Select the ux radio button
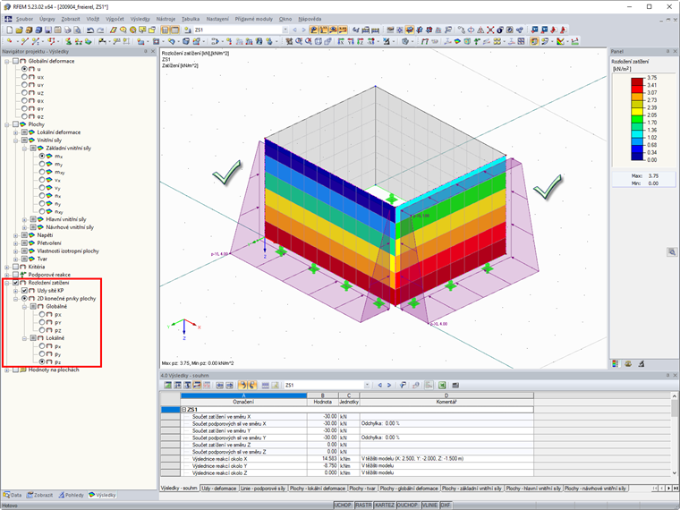The image size is (680, 510). (x=25, y=77)
